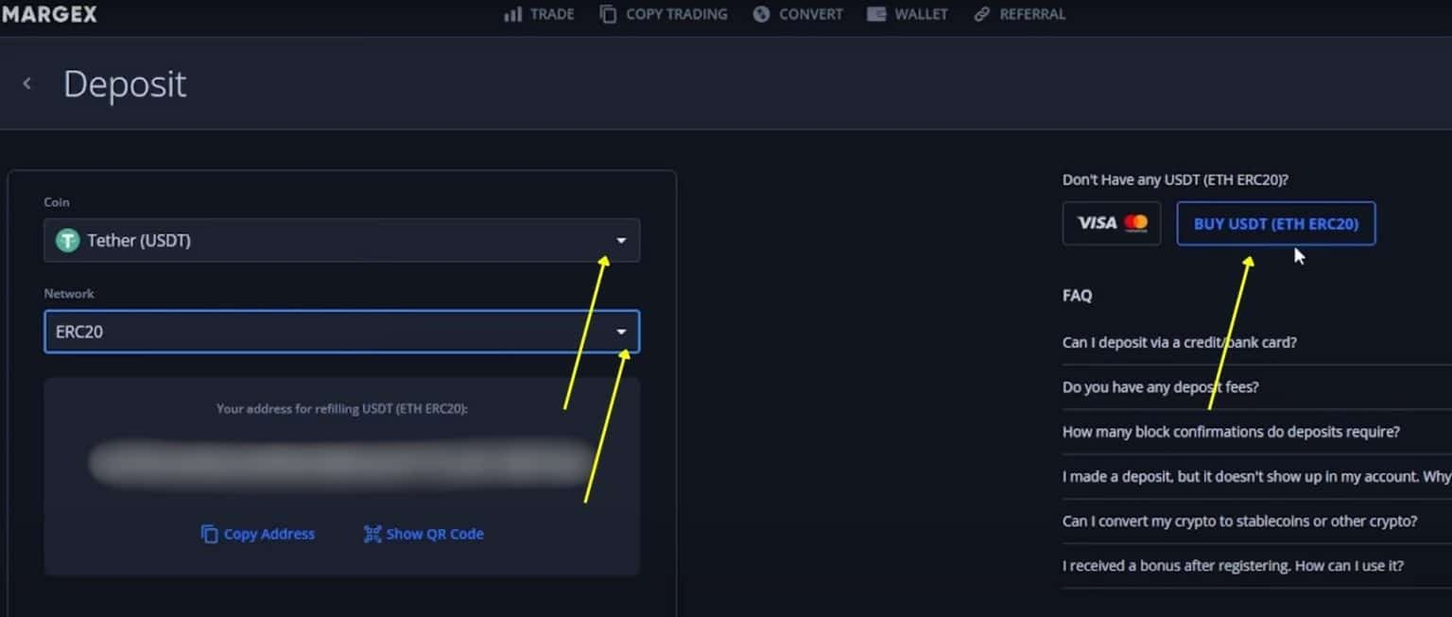Click the Trade bar chart icon
The height and width of the screenshot is (617, 1452).
512,14
